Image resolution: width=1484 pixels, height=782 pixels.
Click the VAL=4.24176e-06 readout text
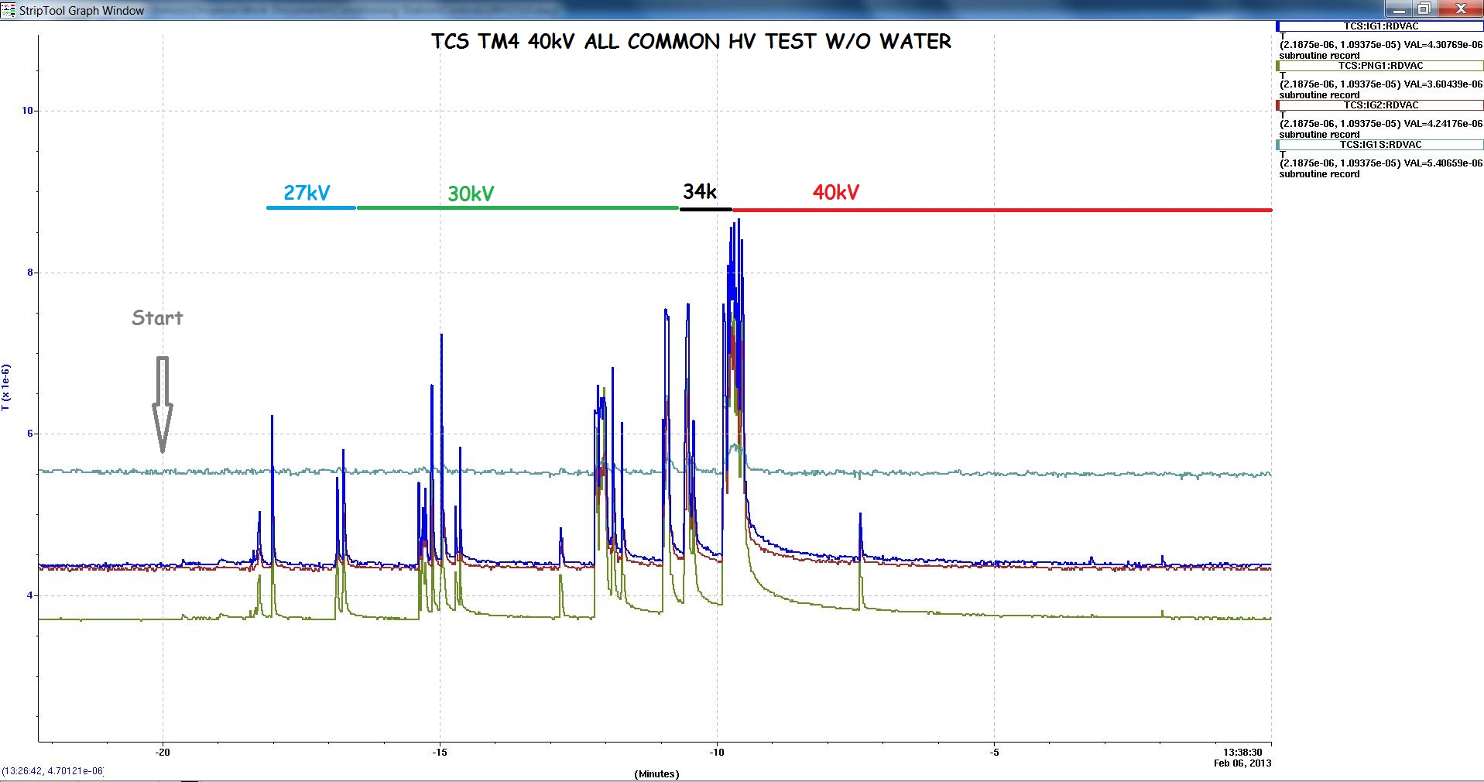pos(1443,124)
